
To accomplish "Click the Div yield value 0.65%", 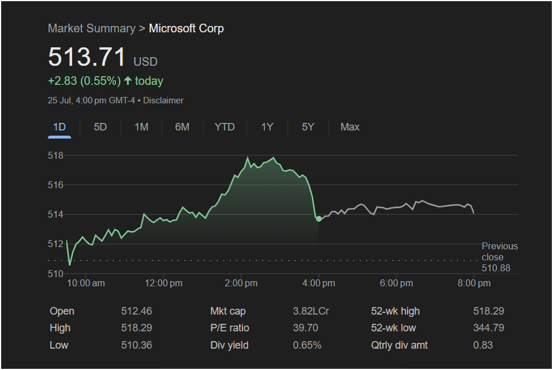I will point(307,345).
